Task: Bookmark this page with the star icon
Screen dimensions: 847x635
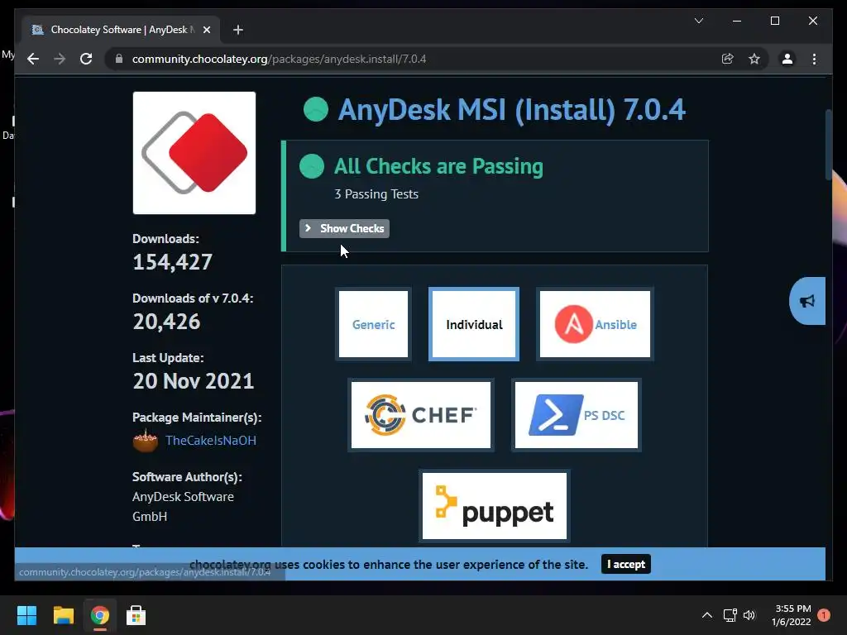Action: click(x=754, y=59)
